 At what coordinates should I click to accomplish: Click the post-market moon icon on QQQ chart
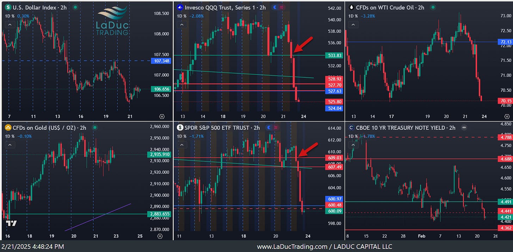(275, 7)
